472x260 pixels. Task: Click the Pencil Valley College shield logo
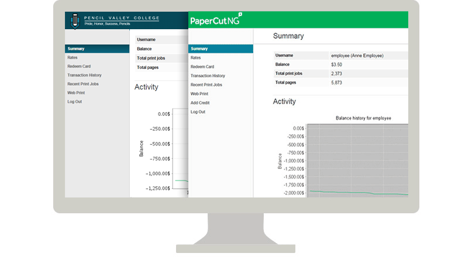click(x=75, y=20)
